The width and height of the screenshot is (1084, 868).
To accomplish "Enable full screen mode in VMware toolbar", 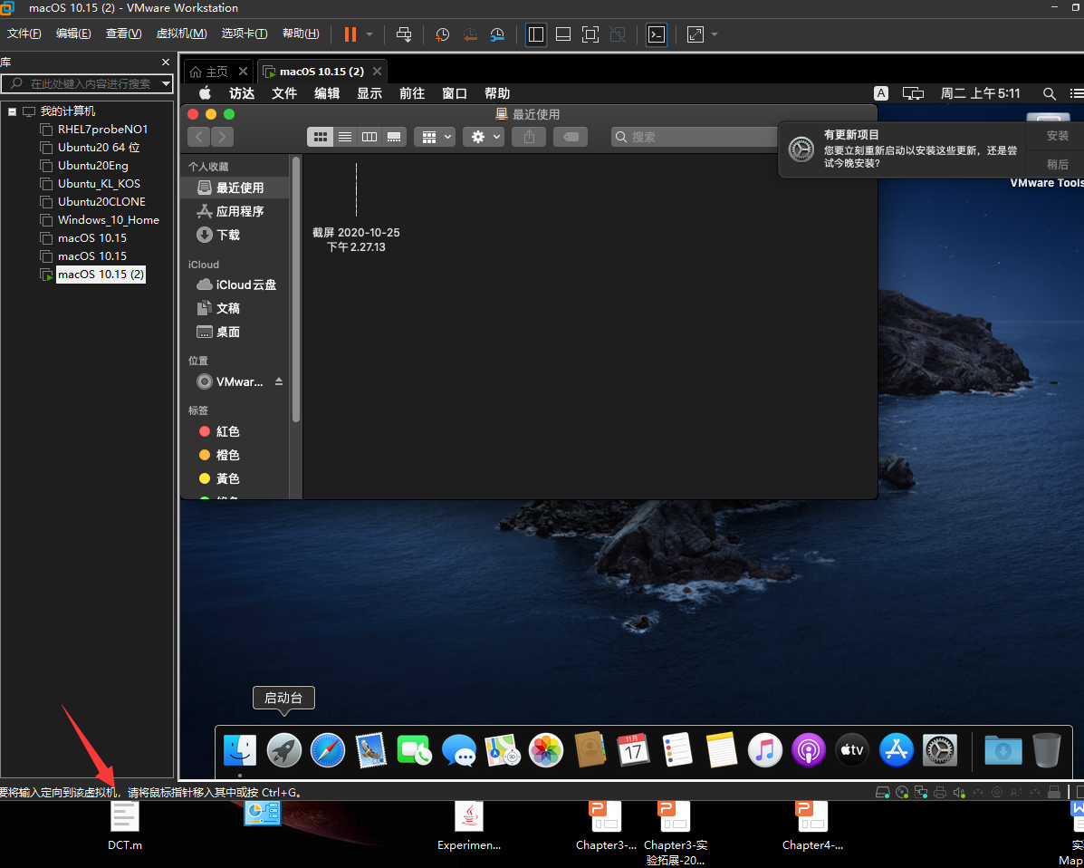I will pyautogui.click(x=590, y=34).
